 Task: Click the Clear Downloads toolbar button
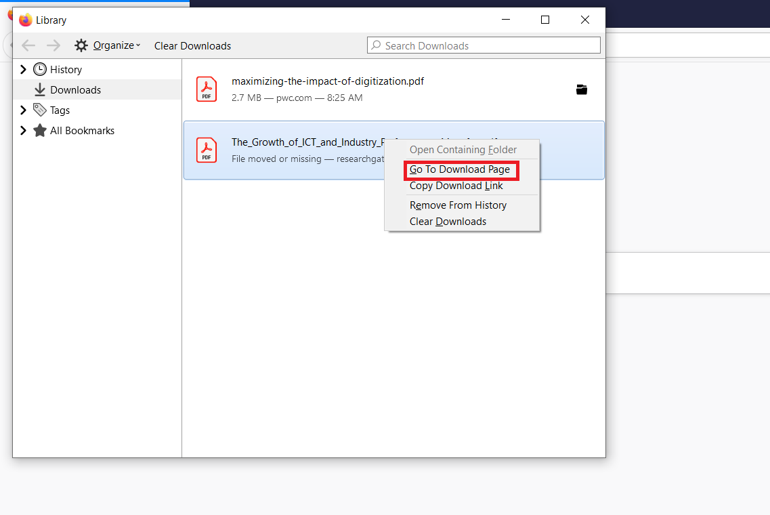(192, 45)
